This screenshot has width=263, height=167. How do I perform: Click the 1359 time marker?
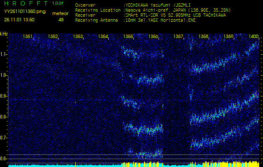coord(229,37)
